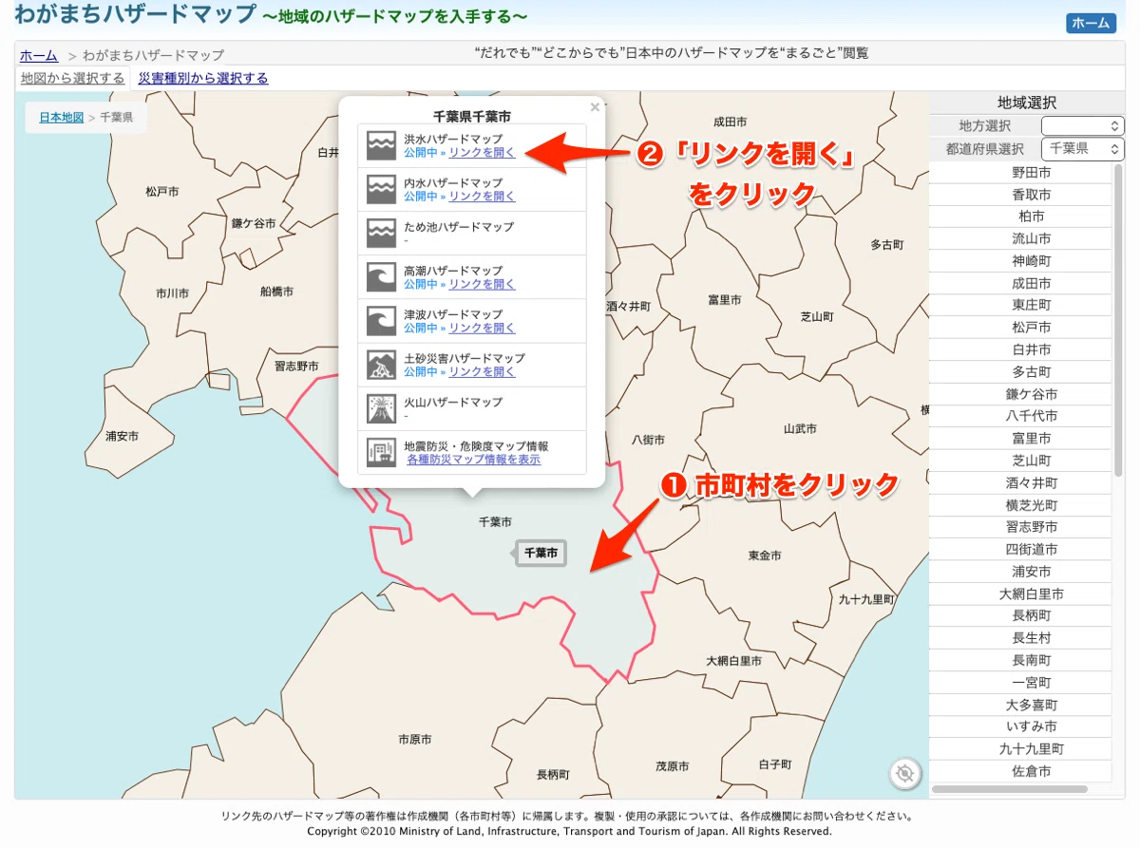
Task: Click 市川市 on the map
Action: 173,293
